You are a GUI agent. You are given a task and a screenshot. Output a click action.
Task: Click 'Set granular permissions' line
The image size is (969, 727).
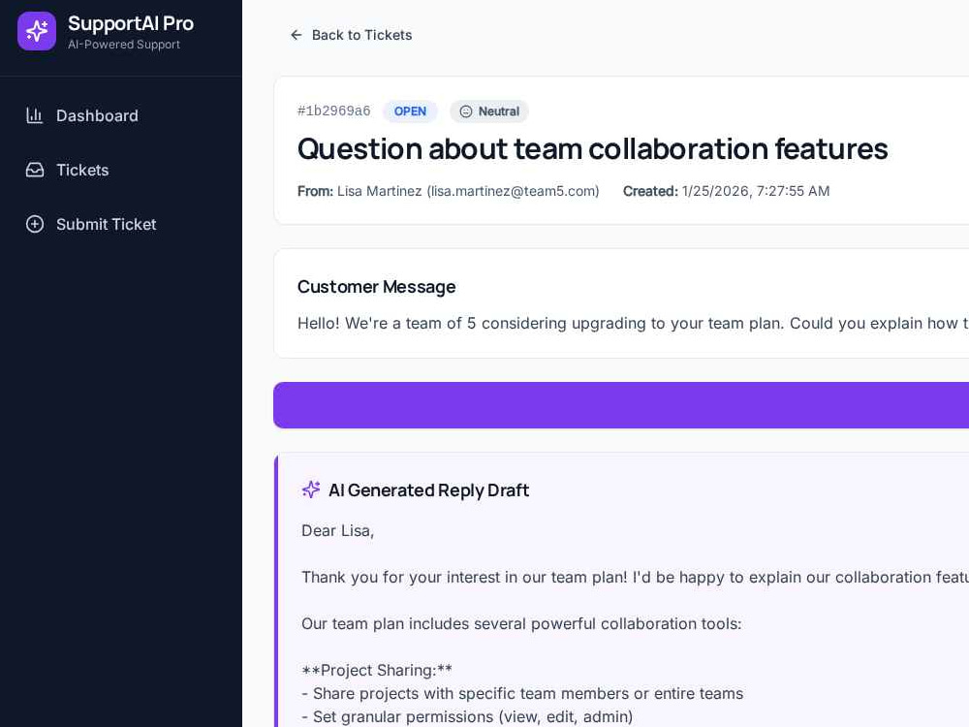[467, 717]
